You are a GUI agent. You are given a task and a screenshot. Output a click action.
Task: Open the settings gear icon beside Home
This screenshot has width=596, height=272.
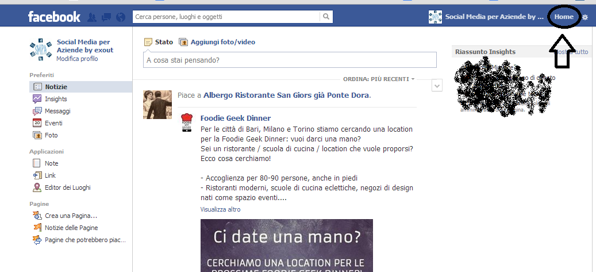(x=585, y=17)
